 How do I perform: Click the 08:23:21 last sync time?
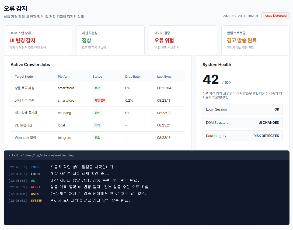tap(164, 125)
